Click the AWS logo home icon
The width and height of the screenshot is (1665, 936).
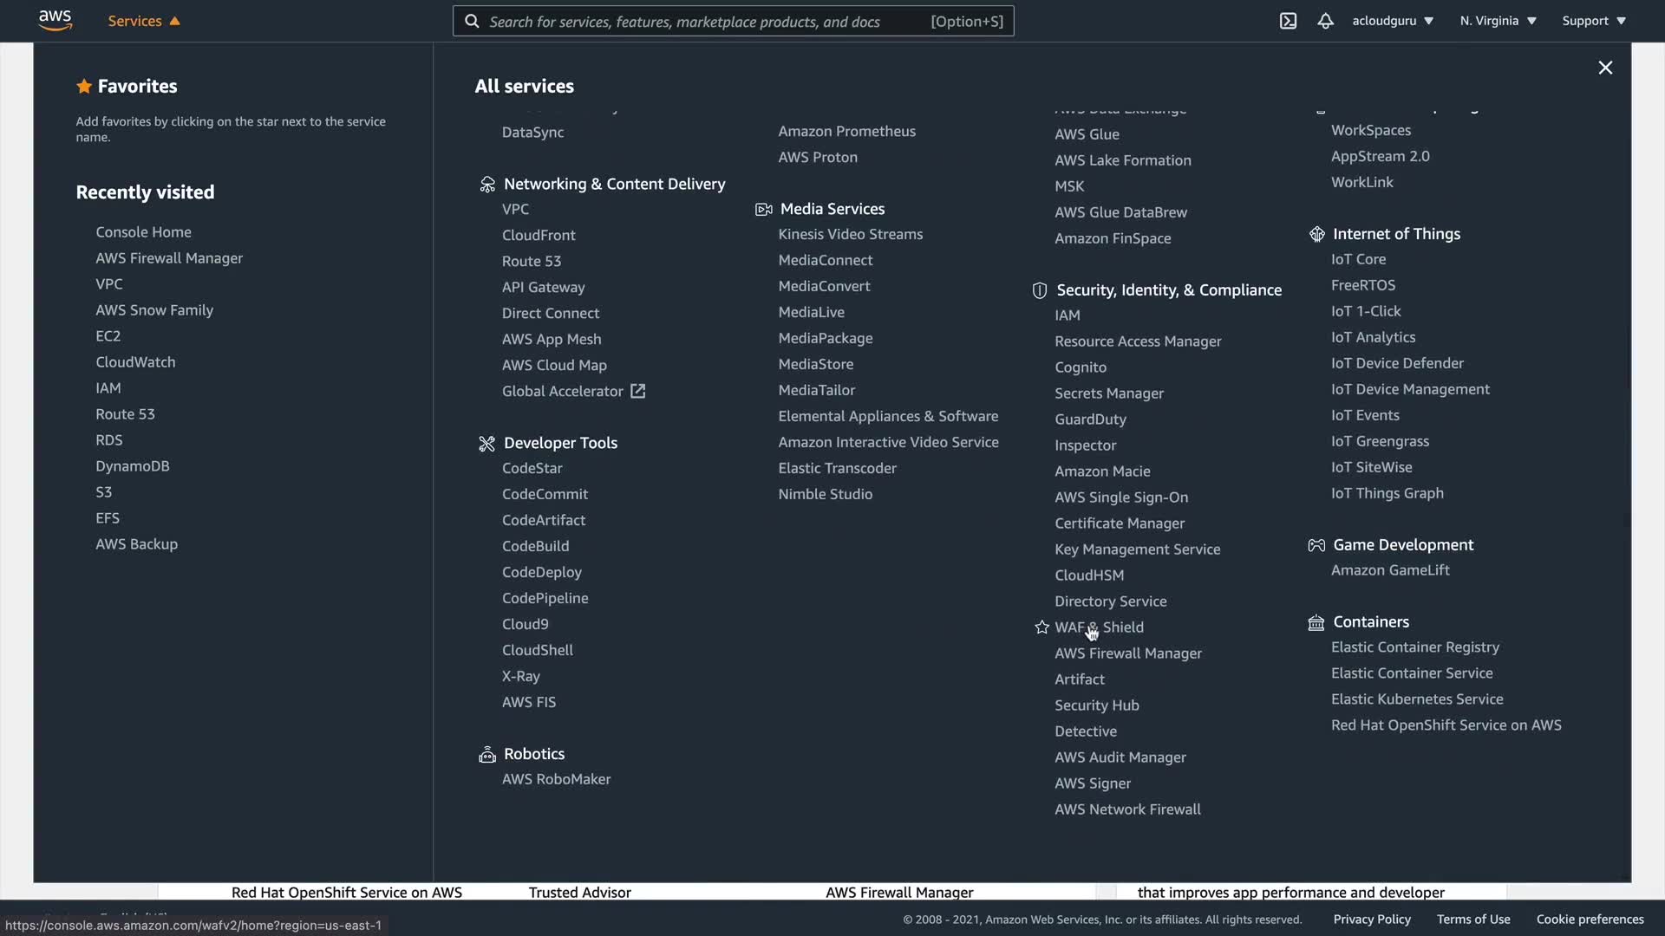click(x=55, y=20)
